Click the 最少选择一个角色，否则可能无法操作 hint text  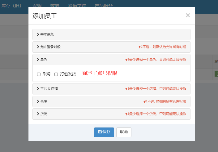(x=158, y=60)
